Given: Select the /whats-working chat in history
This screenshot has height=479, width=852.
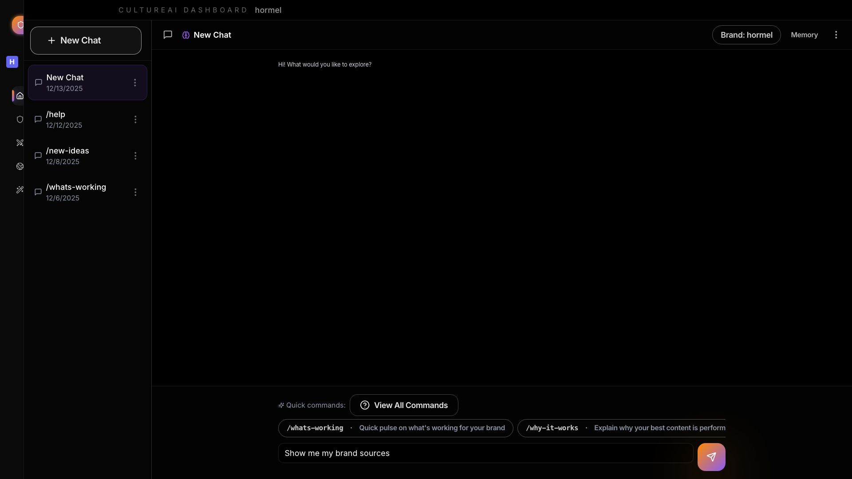Looking at the screenshot, I should tap(76, 192).
